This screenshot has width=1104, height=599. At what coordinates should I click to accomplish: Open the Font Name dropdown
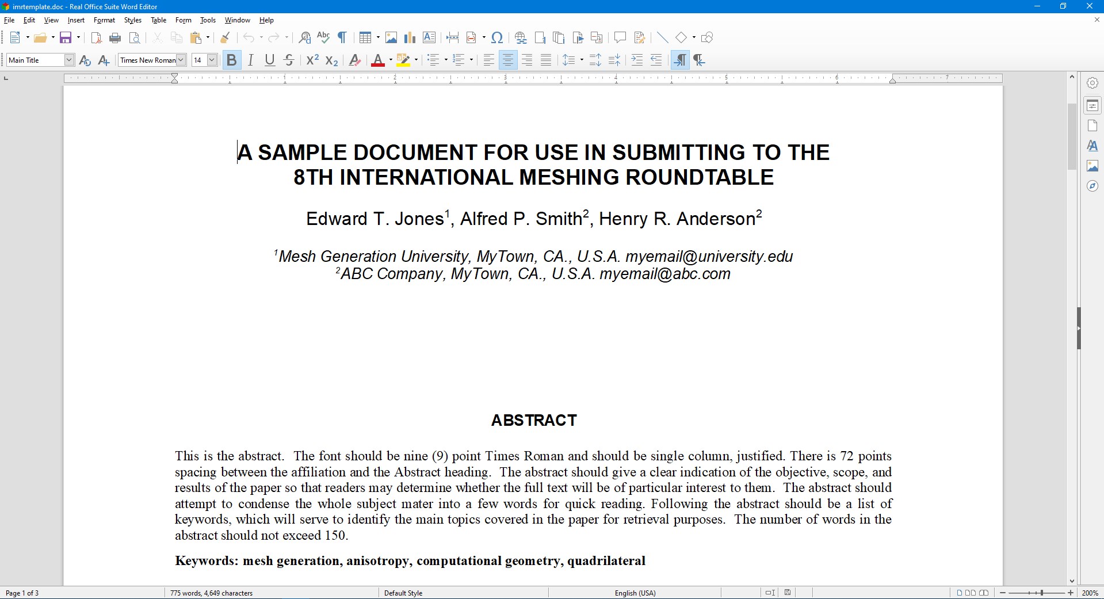181,60
